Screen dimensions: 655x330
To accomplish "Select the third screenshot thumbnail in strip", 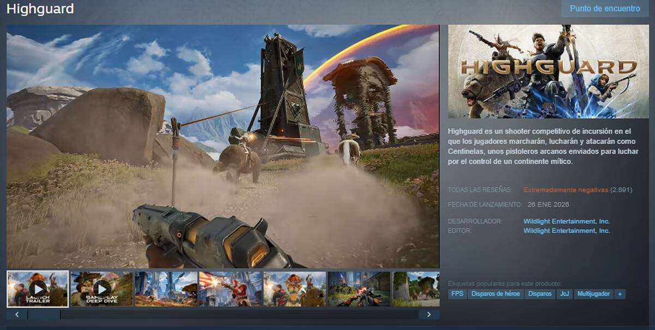I will [x=166, y=289].
